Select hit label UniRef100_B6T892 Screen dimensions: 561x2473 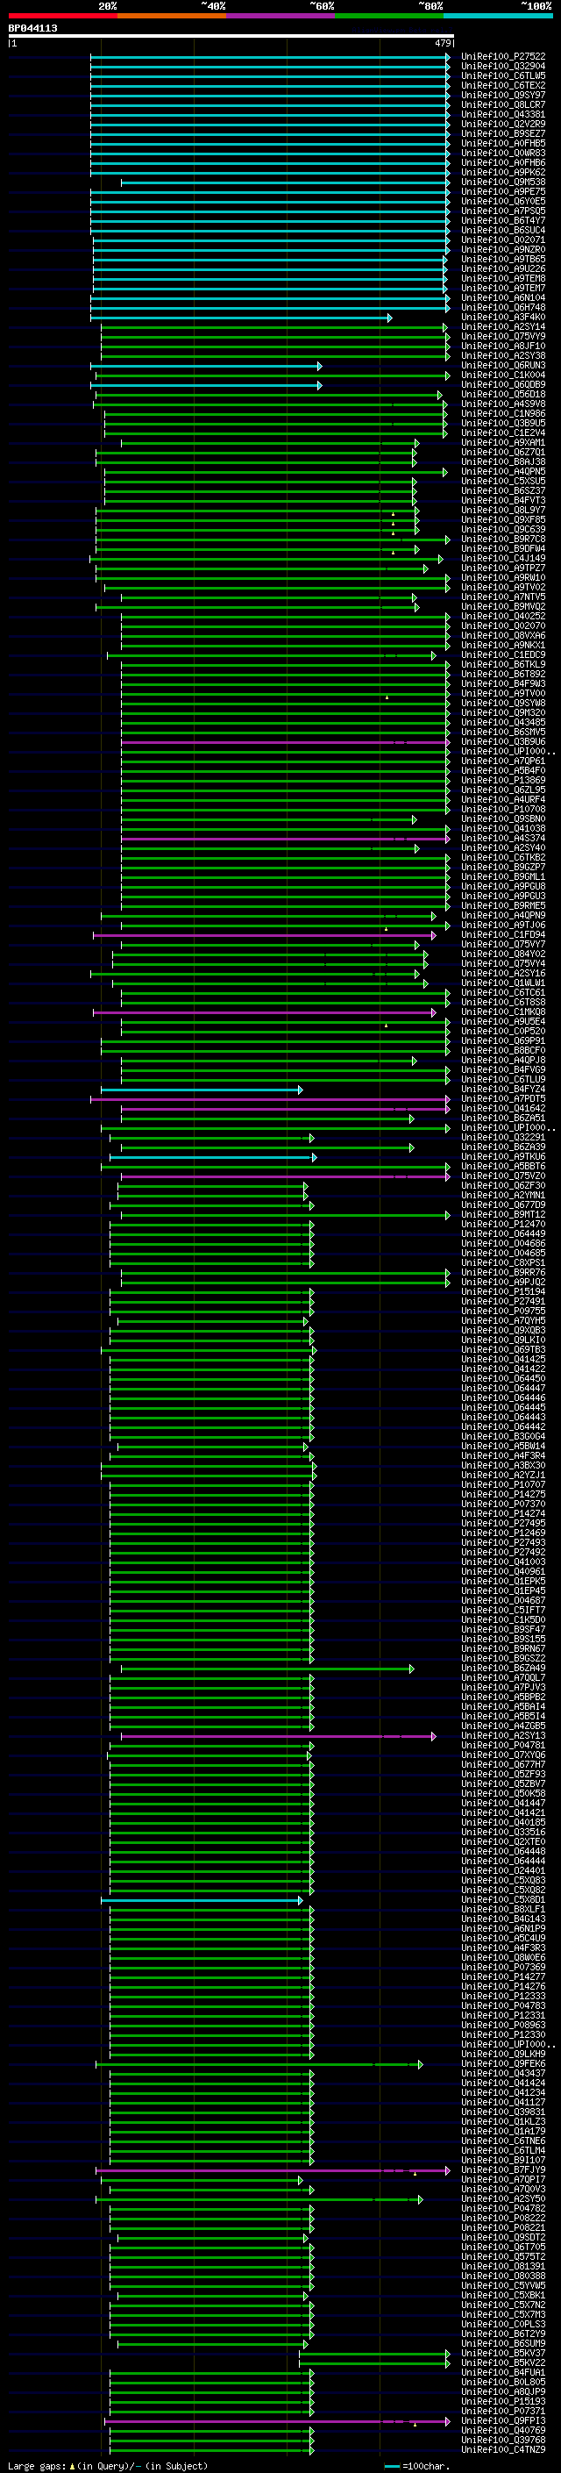click(x=503, y=674)
